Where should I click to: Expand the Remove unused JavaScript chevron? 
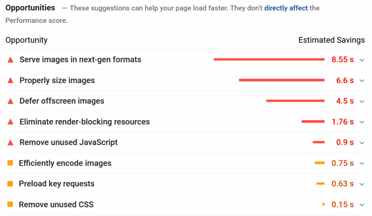coord(362,143)
